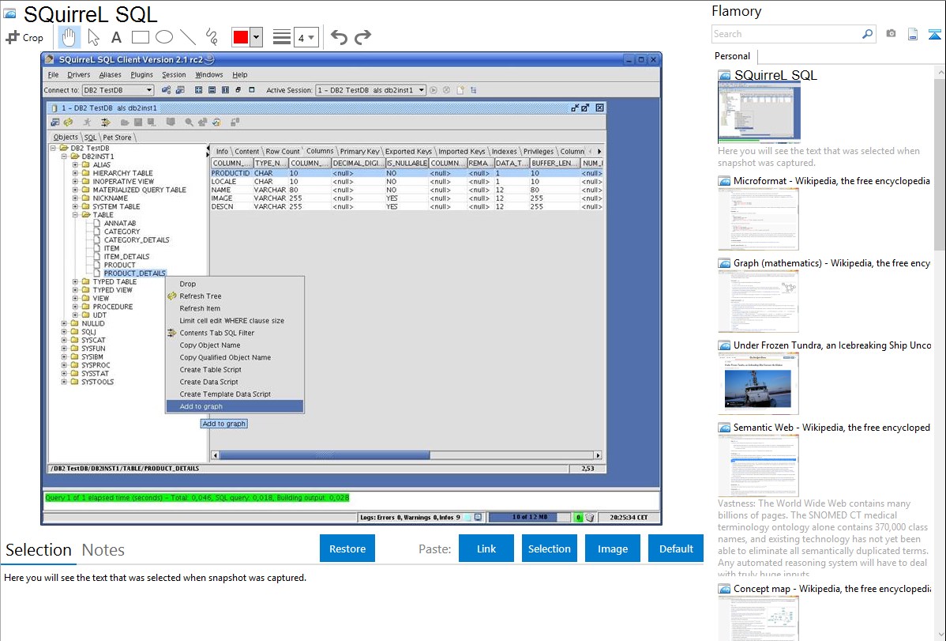The width and height of the screenshot is (946, 641).
Task: Select the freehand scribble tool
Action: tap(212, 37)
